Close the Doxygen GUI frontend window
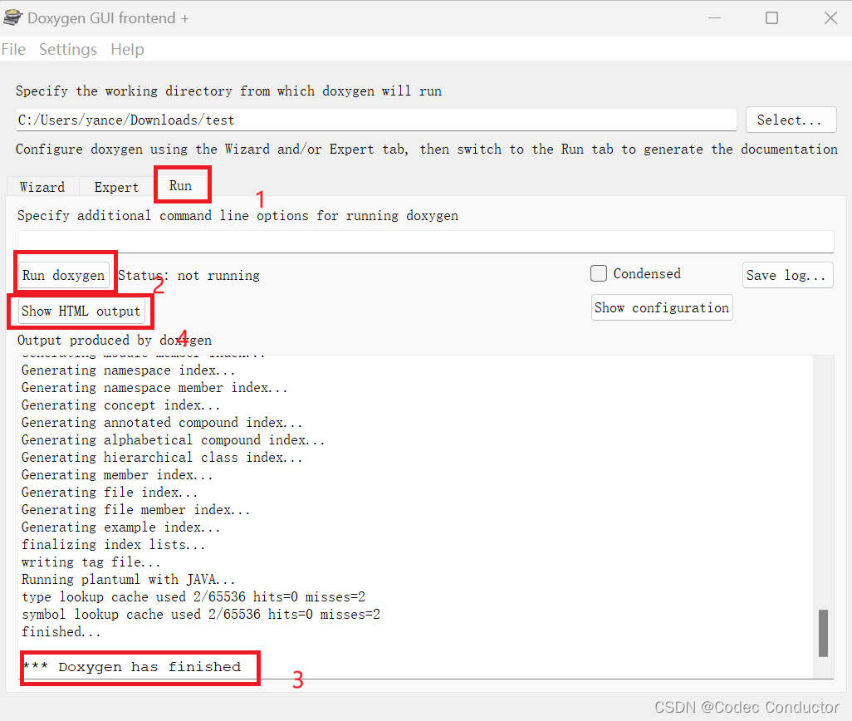 point(830,18)
